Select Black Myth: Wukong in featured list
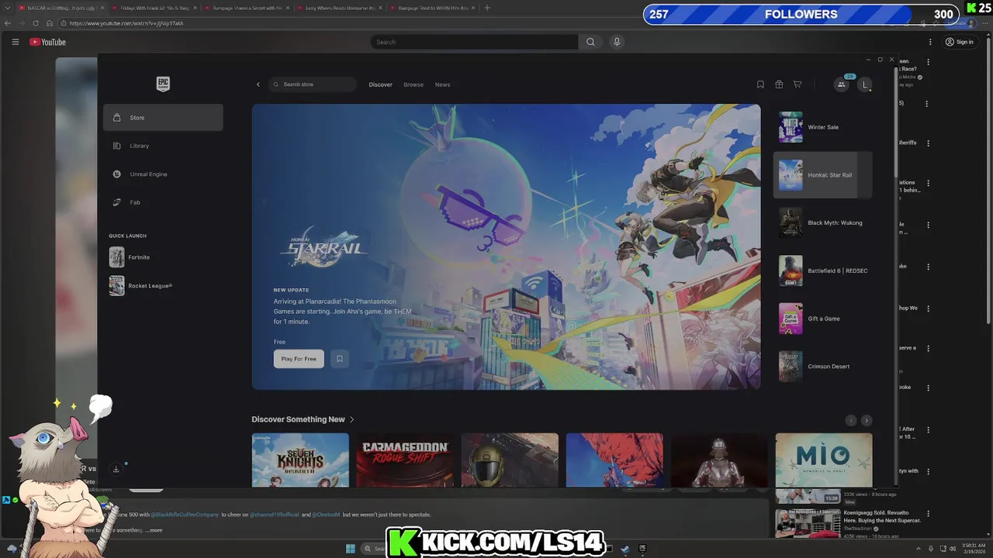Image resolution: width=993 pixels, height=558 pixels. tap(822, 223)
